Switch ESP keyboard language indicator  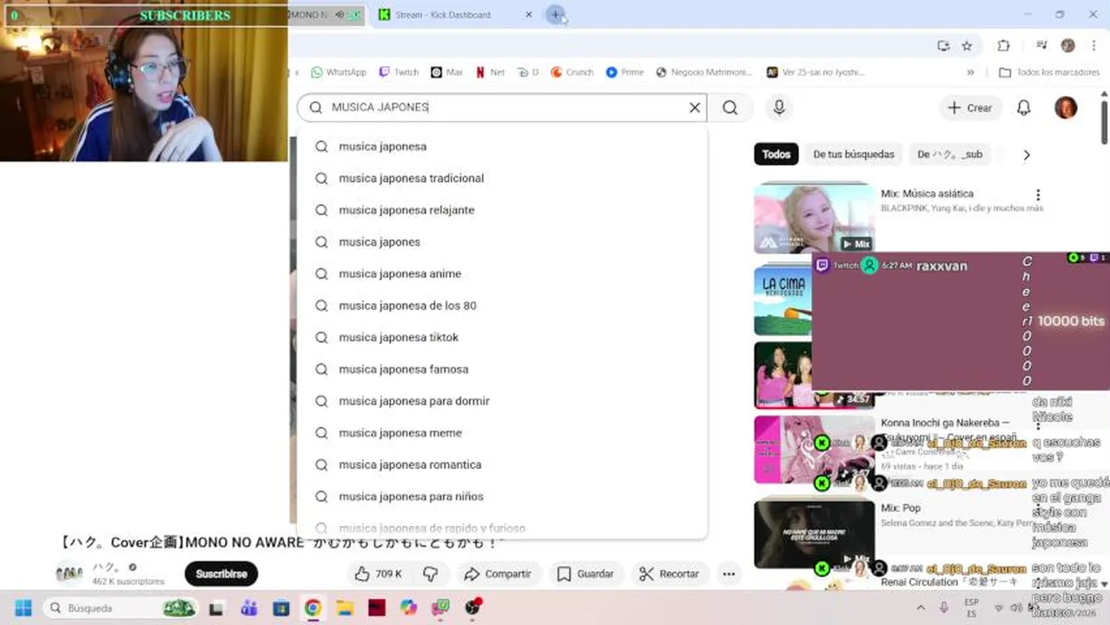[x=972, y=608]
